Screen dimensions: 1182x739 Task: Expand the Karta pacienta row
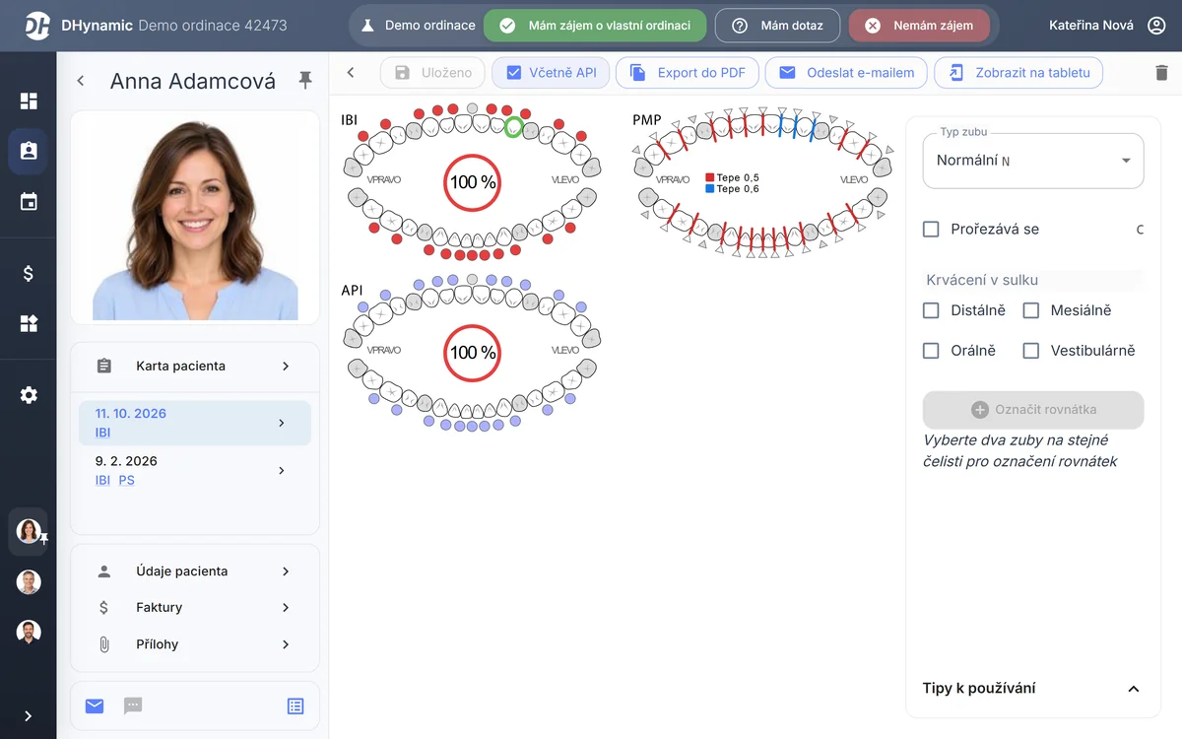point(195,366)
